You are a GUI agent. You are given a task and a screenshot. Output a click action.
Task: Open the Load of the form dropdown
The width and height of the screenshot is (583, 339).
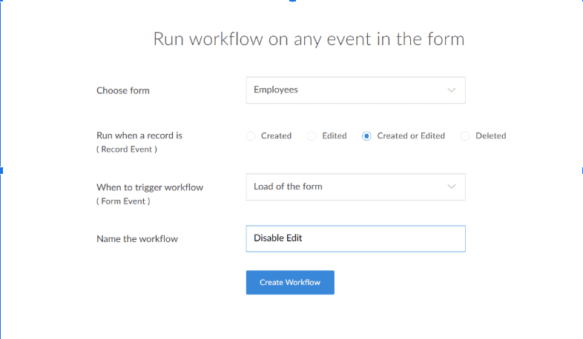click(349, 187)
